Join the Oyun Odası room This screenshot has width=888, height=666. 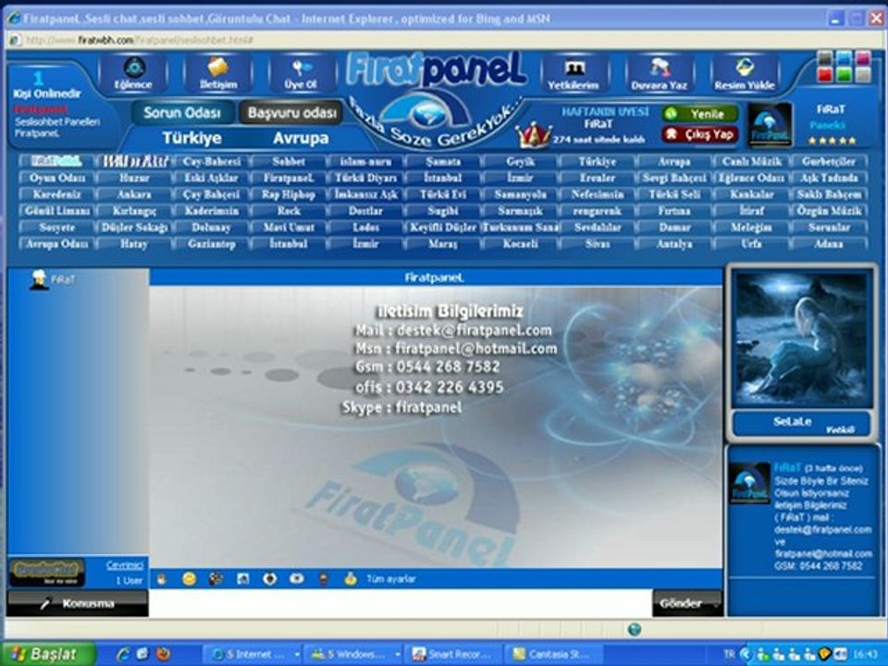[56, 178]
